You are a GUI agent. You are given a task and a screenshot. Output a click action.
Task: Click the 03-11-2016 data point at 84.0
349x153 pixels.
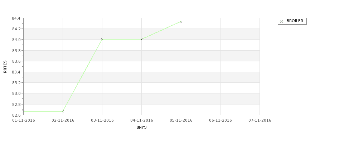click(x=102, y=39)
